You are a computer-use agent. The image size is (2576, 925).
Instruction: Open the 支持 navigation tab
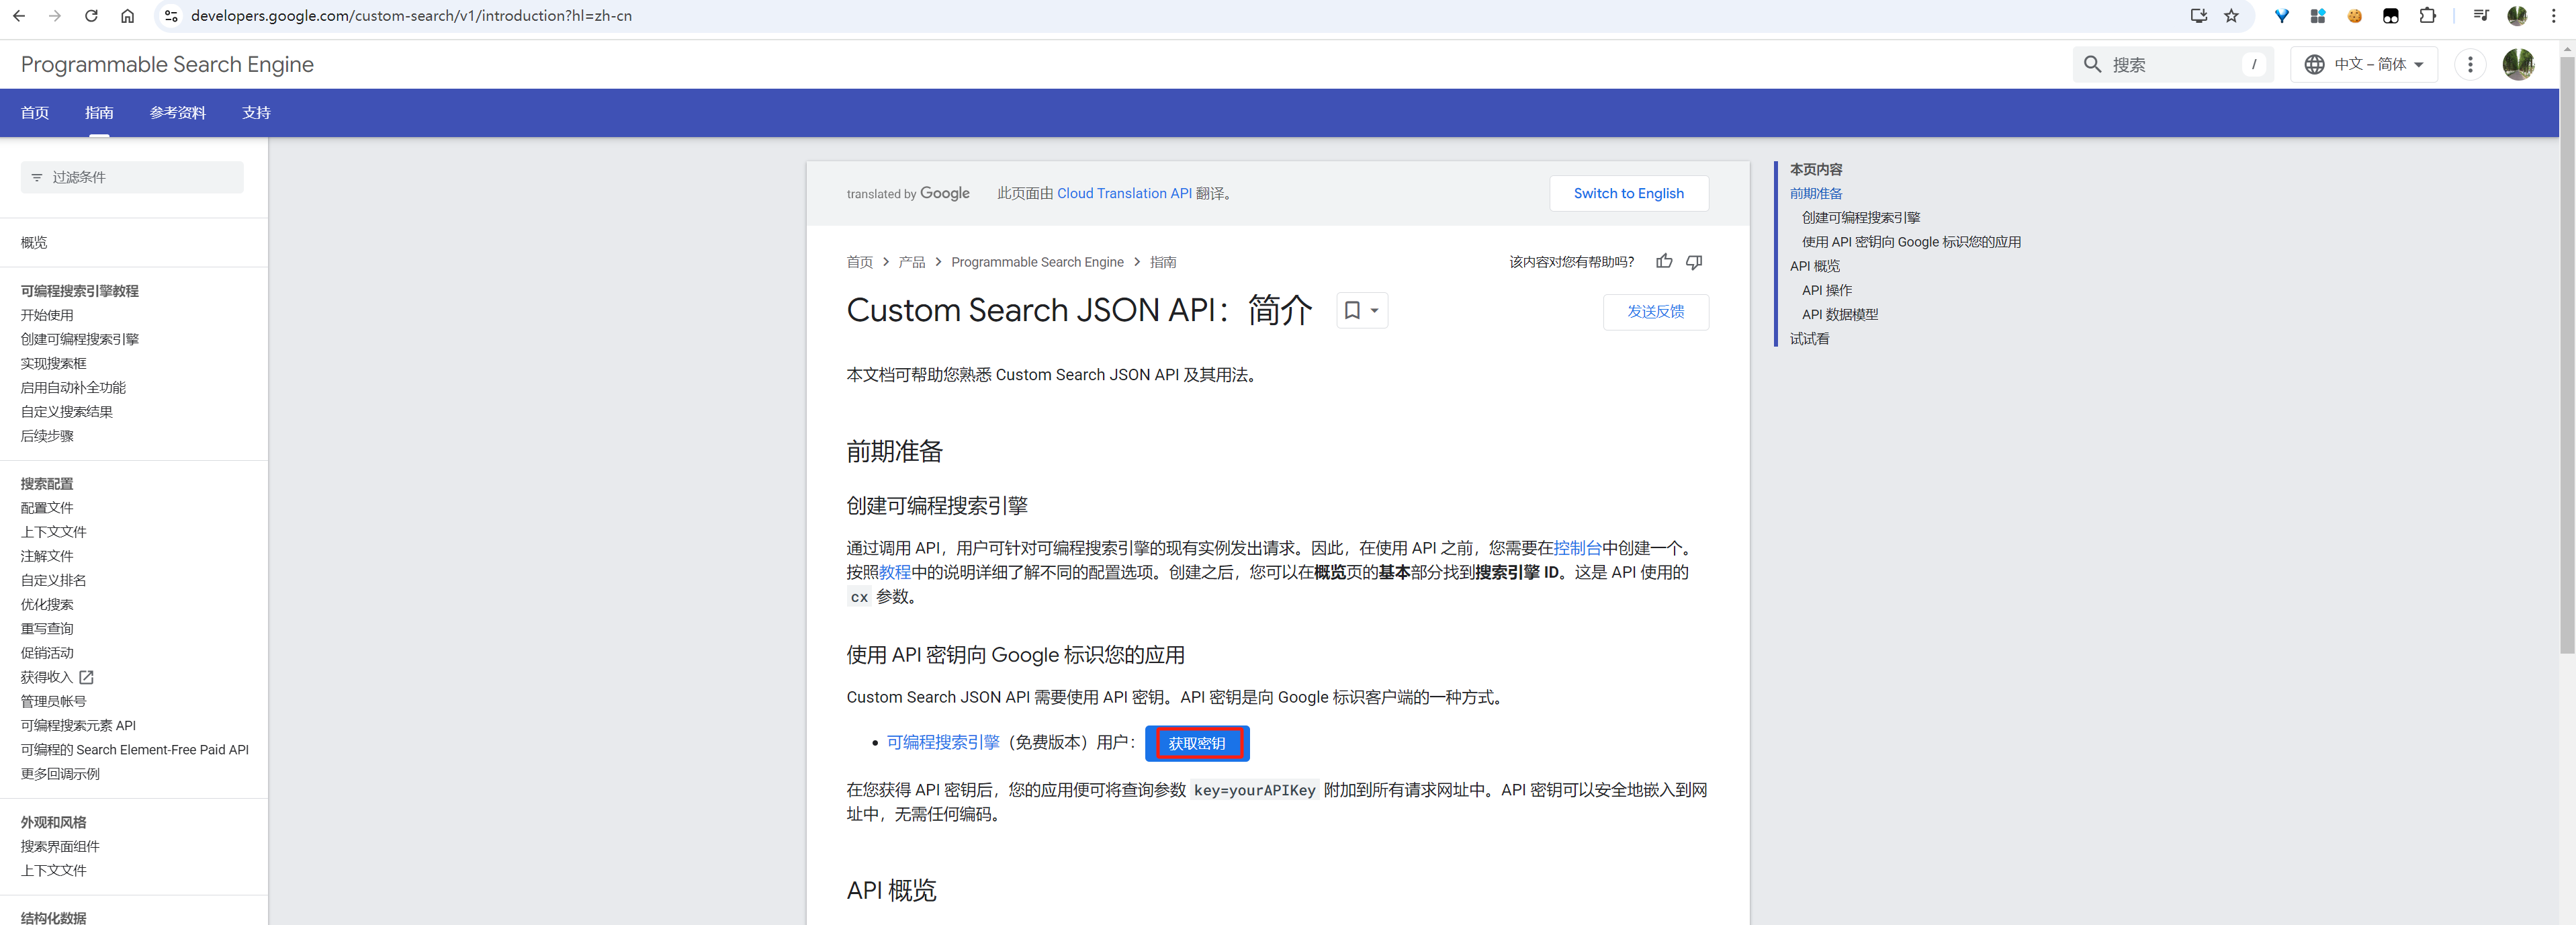coord(256,113)
